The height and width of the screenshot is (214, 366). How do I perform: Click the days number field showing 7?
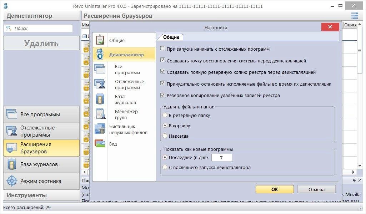tap(221, 157)
